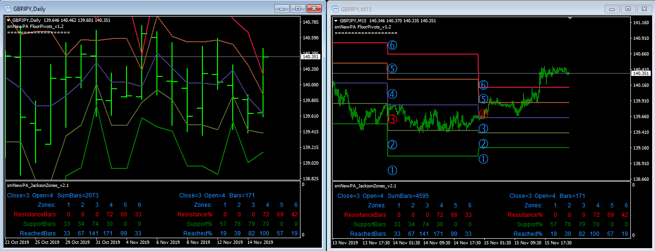Click smNewPA FloorPivots_v1.2 label in M15 chart
Image resolution: width=655 pixels, height=251 pixels.
[364, 27]
